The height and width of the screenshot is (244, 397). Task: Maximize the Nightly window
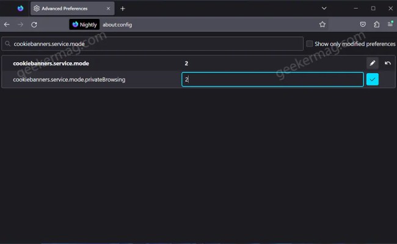pyautogui.click(x=373, y=8)
